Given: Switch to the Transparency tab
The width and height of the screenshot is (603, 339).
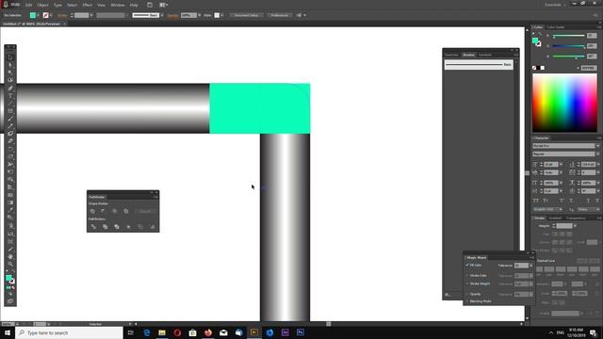Looking at the screenshot, I should [x=576, y=218].
